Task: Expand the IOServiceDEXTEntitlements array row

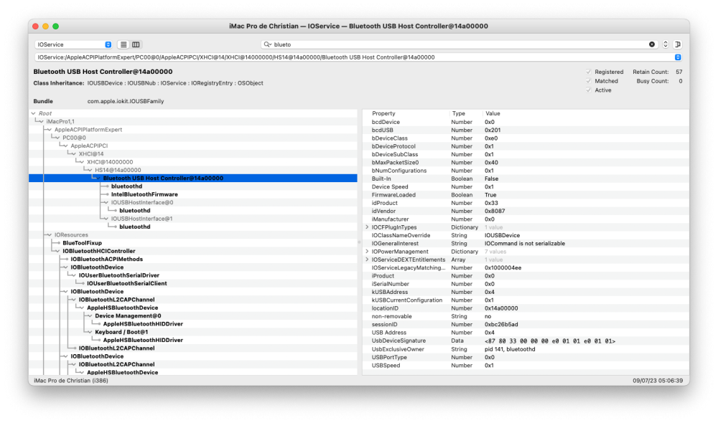Action: 367,260
